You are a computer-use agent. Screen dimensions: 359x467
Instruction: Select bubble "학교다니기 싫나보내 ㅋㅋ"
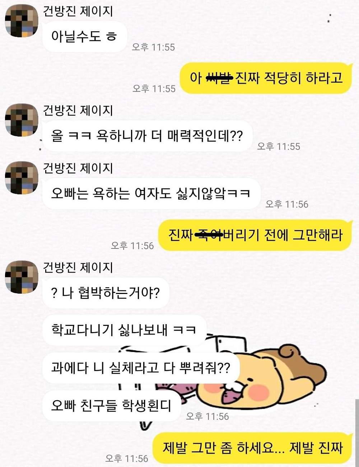124,330
